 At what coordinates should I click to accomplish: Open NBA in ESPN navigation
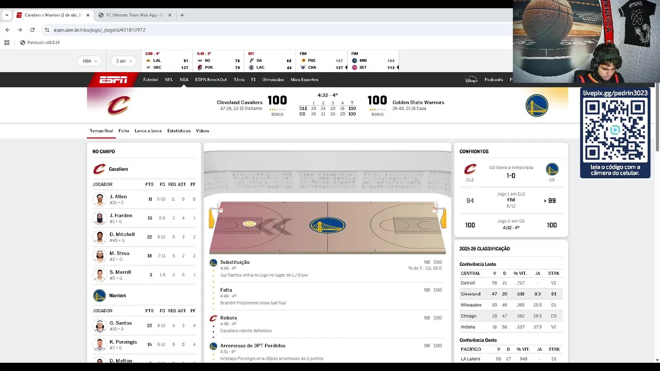[x=184, y=80]
